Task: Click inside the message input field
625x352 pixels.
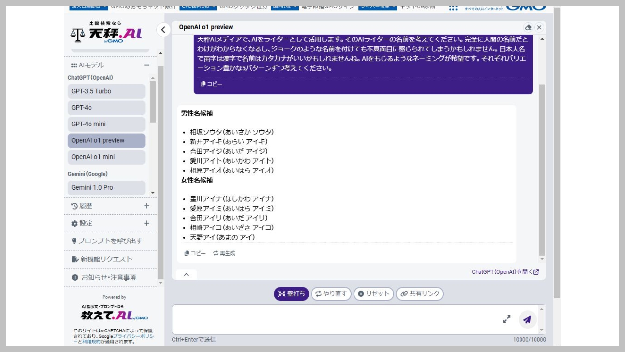Action: point(326,319)
